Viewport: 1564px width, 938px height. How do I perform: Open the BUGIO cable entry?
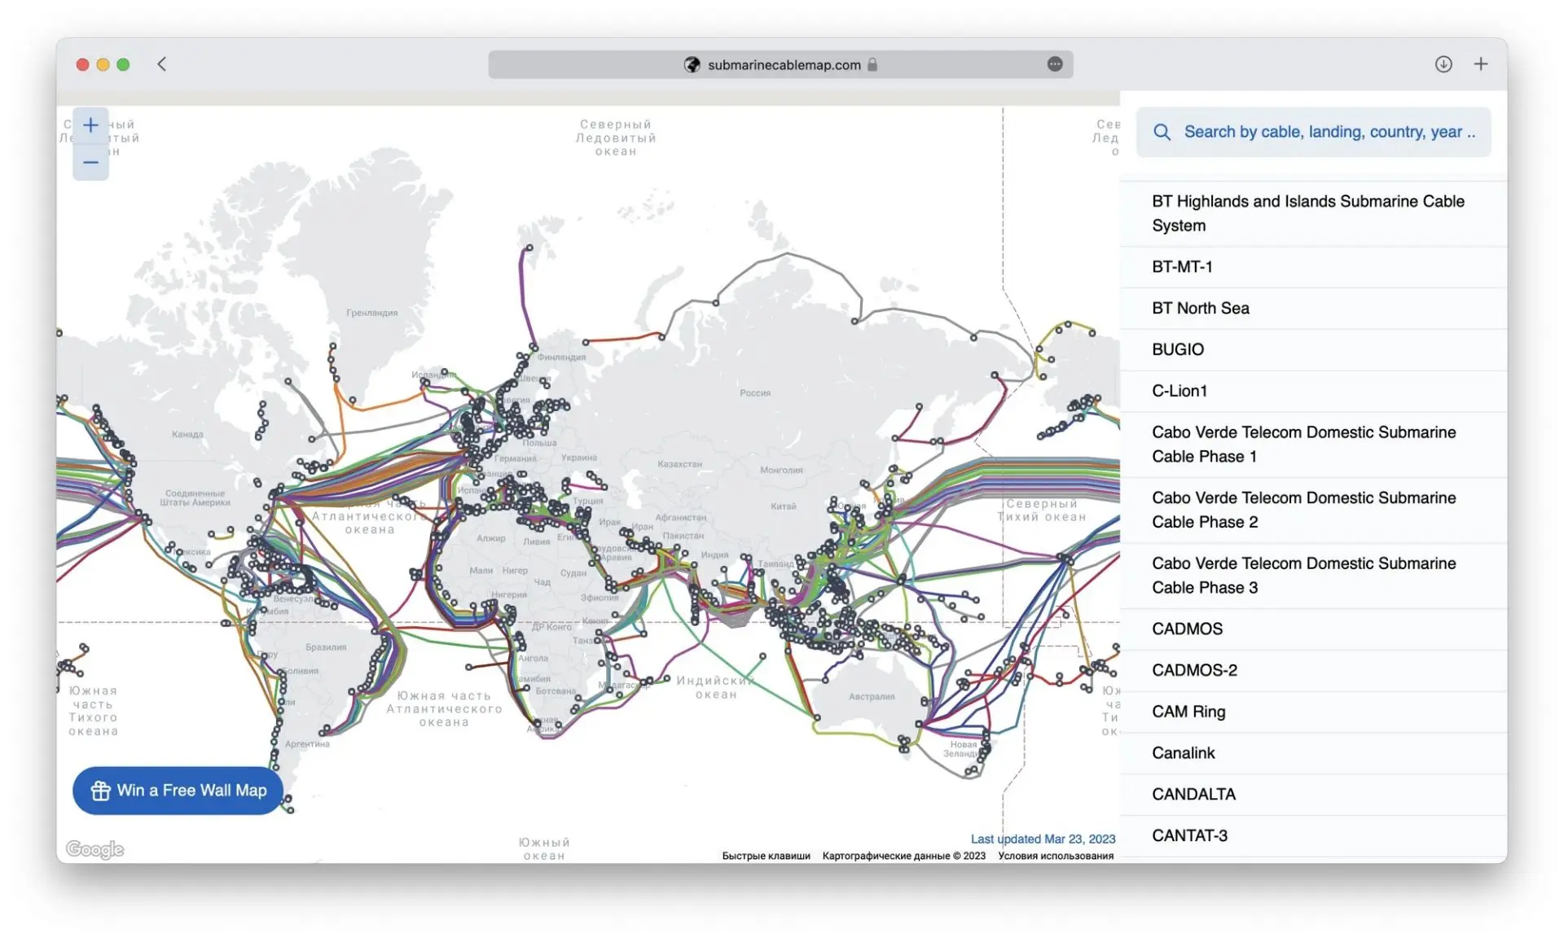coord(1313,350)
